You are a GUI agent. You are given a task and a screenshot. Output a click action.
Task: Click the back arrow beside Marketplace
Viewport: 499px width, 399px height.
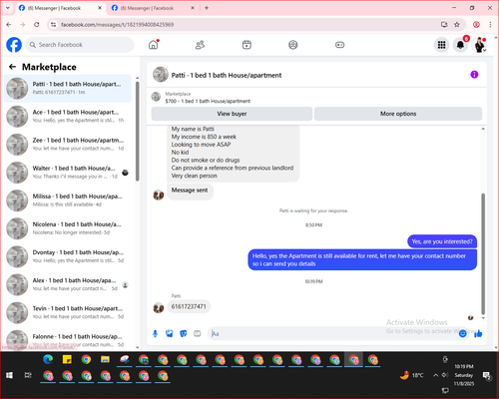pyautogui.click(x=12, y=67)
